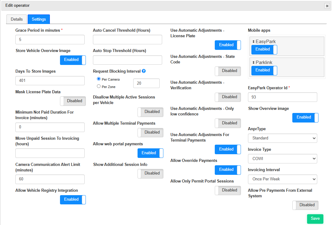The height and width of the screenshot is (225, 332).
Task: Toggle Automatic Adjustments Only low confidence
Action: pos(228,123)
